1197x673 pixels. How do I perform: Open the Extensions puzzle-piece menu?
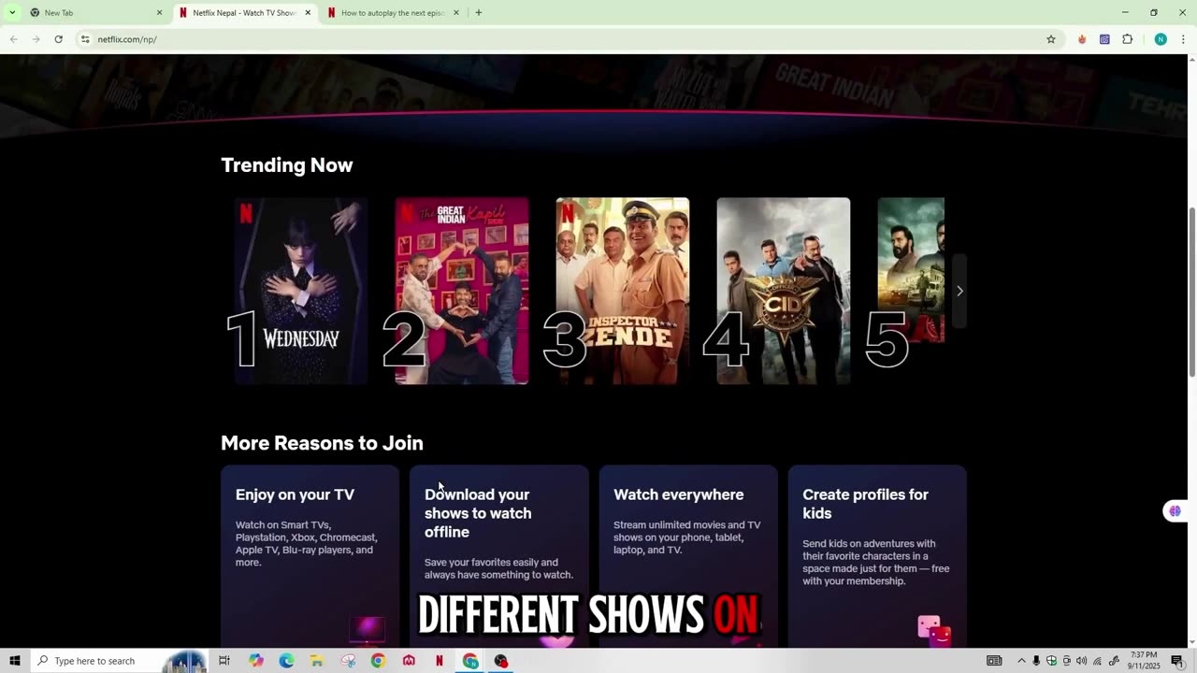(1127, 39)
